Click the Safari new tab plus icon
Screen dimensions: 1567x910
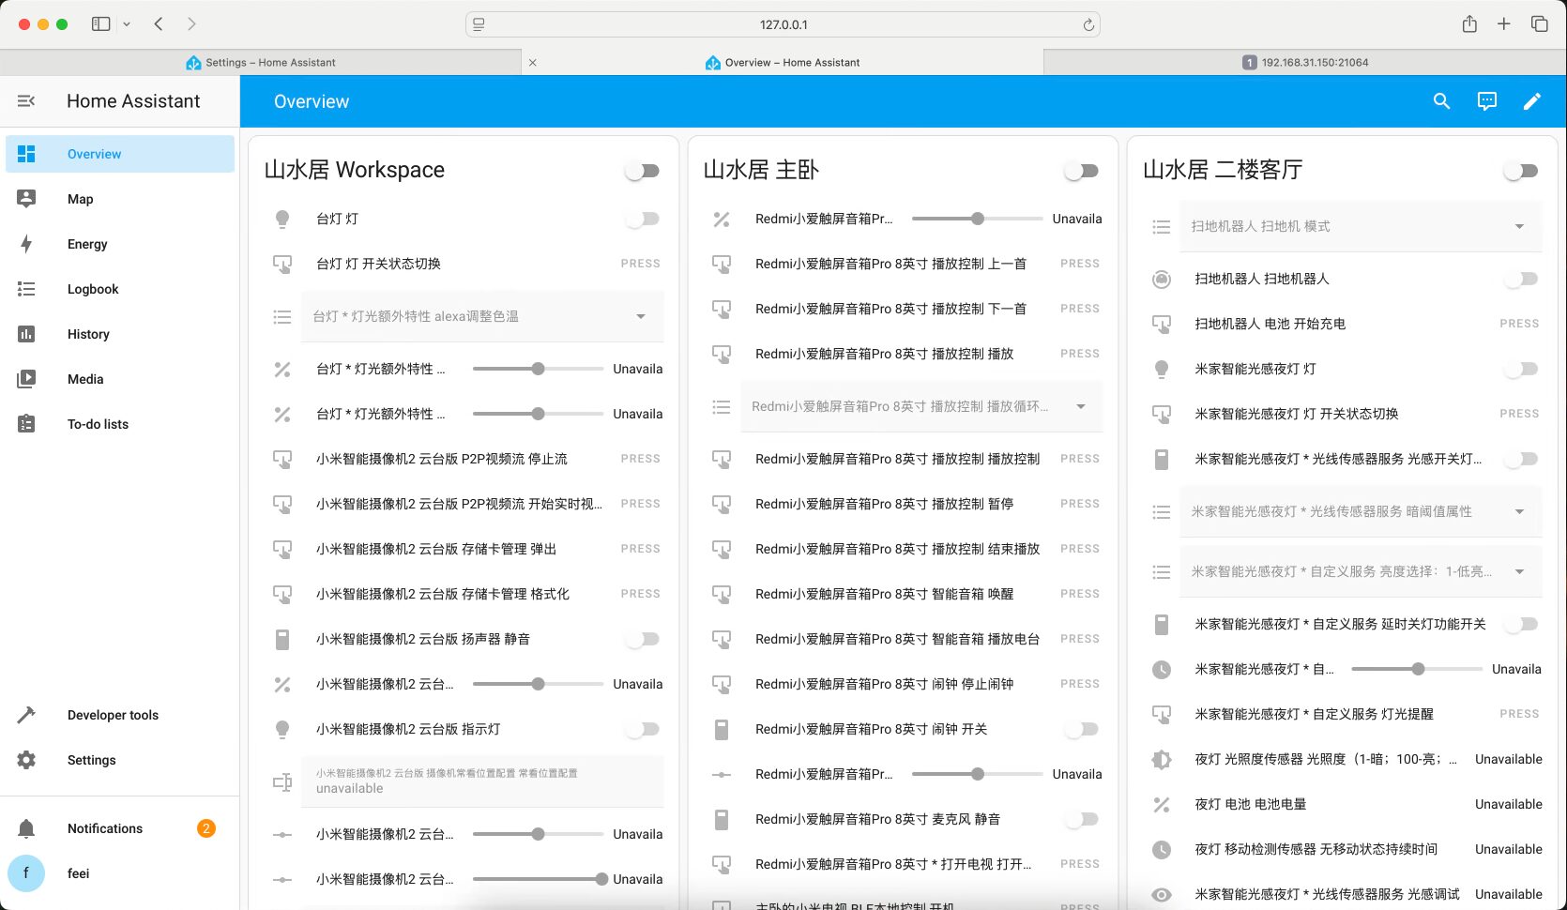pyautogui.click(x=1504, y=23)
